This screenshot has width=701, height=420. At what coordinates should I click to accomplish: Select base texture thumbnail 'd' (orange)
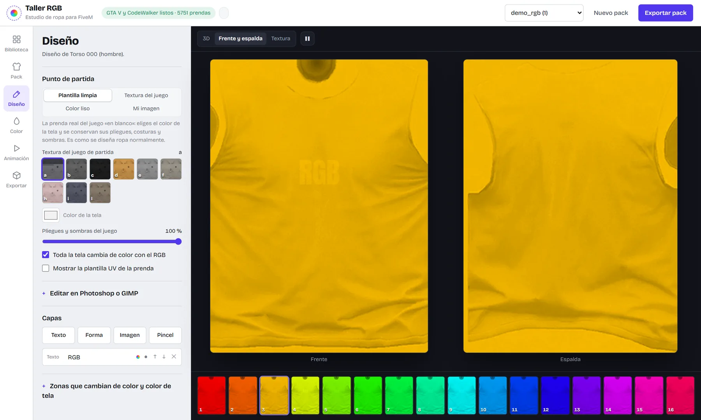point(124,169)
